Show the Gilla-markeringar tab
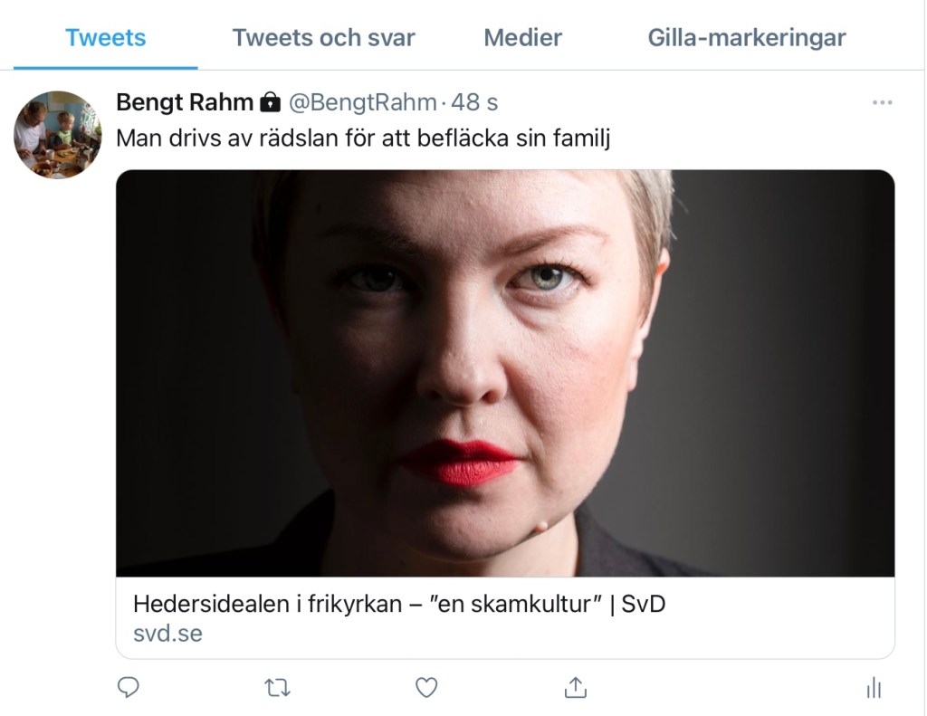This screenshot has height=716, width=927. [746, 38]
